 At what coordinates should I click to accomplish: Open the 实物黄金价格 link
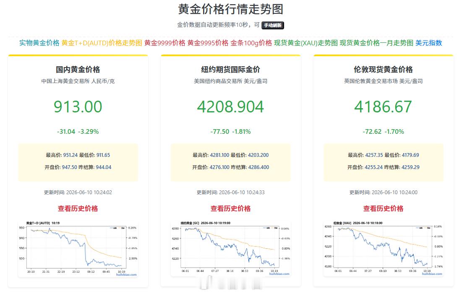coord(39,43)
